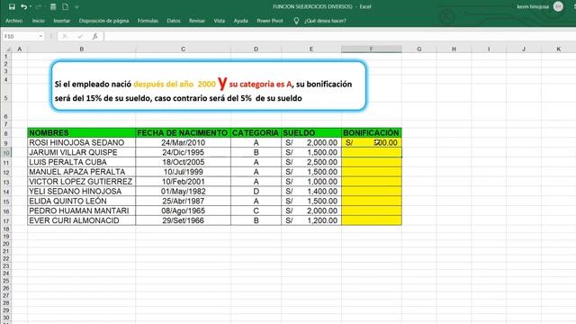Open the Ayuda tab
Screen dimensions: 576x324
click(x=240, y=21)
